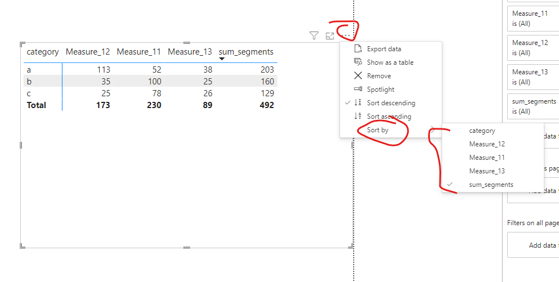This screenshot has height=282, width=559.
Task: Click the value 100 in row b
Action: [x=153, y=82]
